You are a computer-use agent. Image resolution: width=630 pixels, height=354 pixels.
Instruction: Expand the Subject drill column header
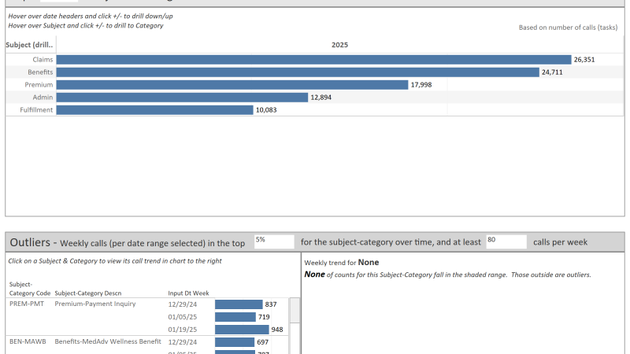point(30,45)
